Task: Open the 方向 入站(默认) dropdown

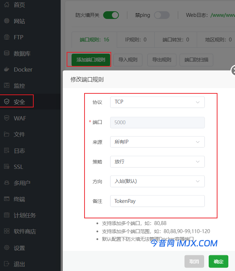Action: tap(157, 181)
